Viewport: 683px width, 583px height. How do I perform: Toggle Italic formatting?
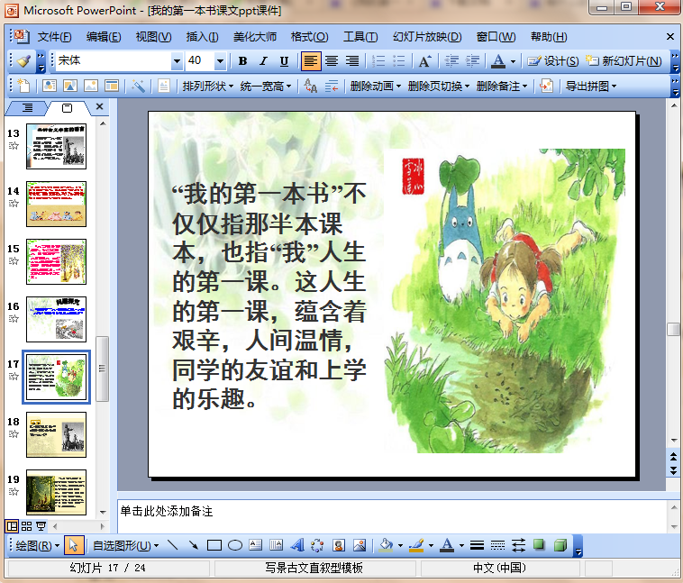tap(263, 61)
